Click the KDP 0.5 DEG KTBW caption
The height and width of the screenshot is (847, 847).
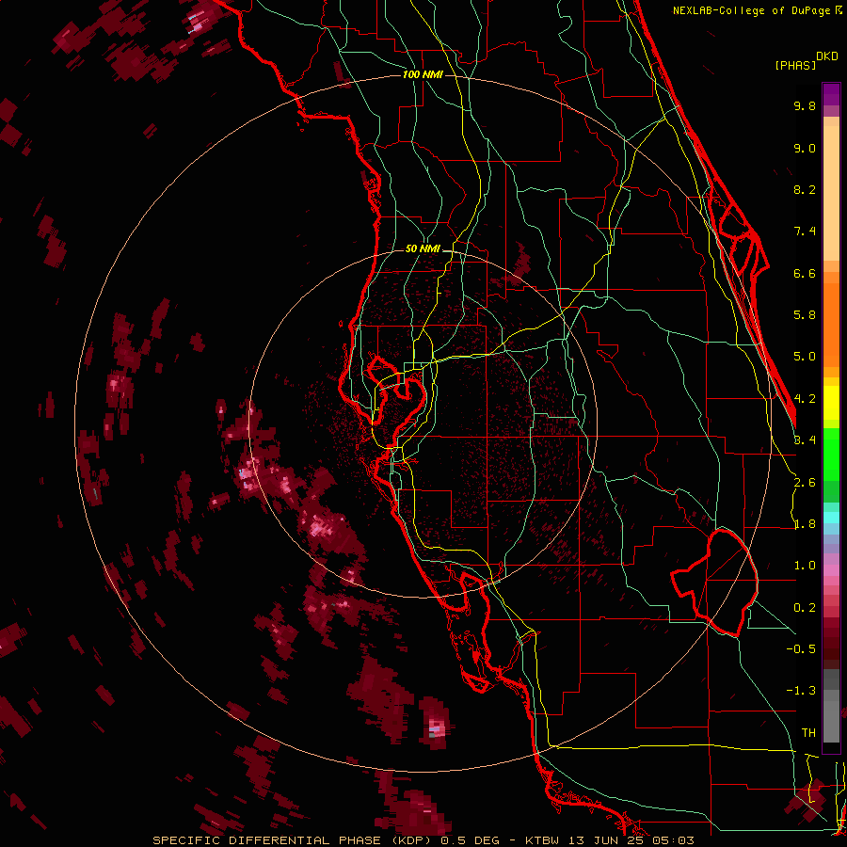pos(423,840)
